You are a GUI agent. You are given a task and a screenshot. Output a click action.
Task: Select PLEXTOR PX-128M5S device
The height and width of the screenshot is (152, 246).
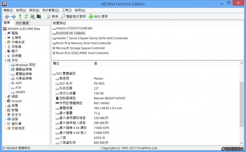point(69,33)
